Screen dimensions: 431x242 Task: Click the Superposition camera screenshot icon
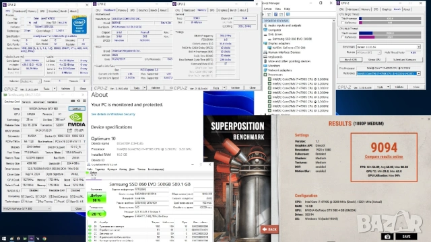387,236
